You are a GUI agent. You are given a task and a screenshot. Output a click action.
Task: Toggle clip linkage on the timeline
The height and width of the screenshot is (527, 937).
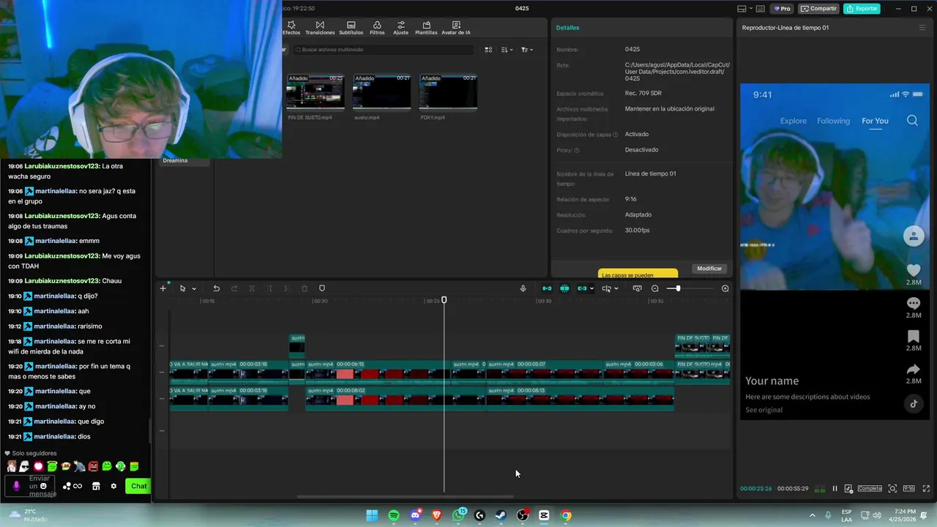tap(582, 288)
